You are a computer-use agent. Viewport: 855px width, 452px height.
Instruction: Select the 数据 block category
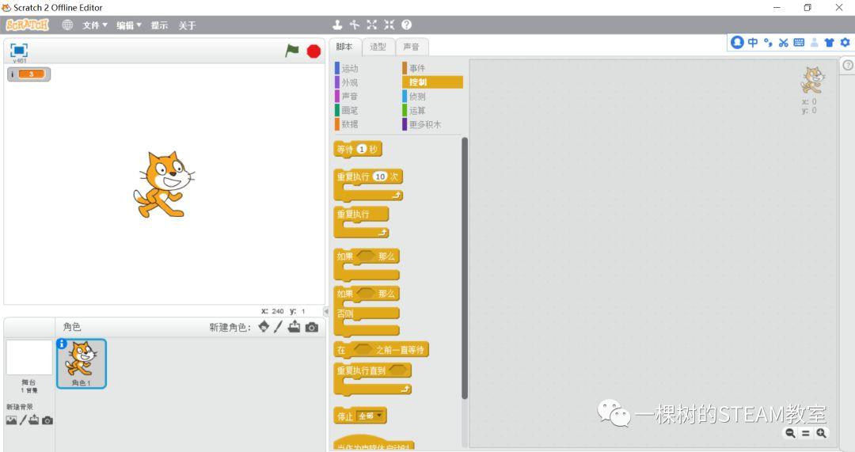click(x=347, y=124)
